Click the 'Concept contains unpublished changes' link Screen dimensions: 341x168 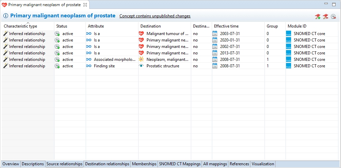[x=155, y=16]
